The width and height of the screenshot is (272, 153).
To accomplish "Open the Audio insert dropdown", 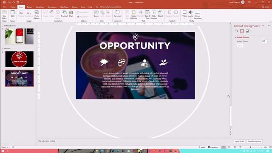I will click(x=190, y=14).
